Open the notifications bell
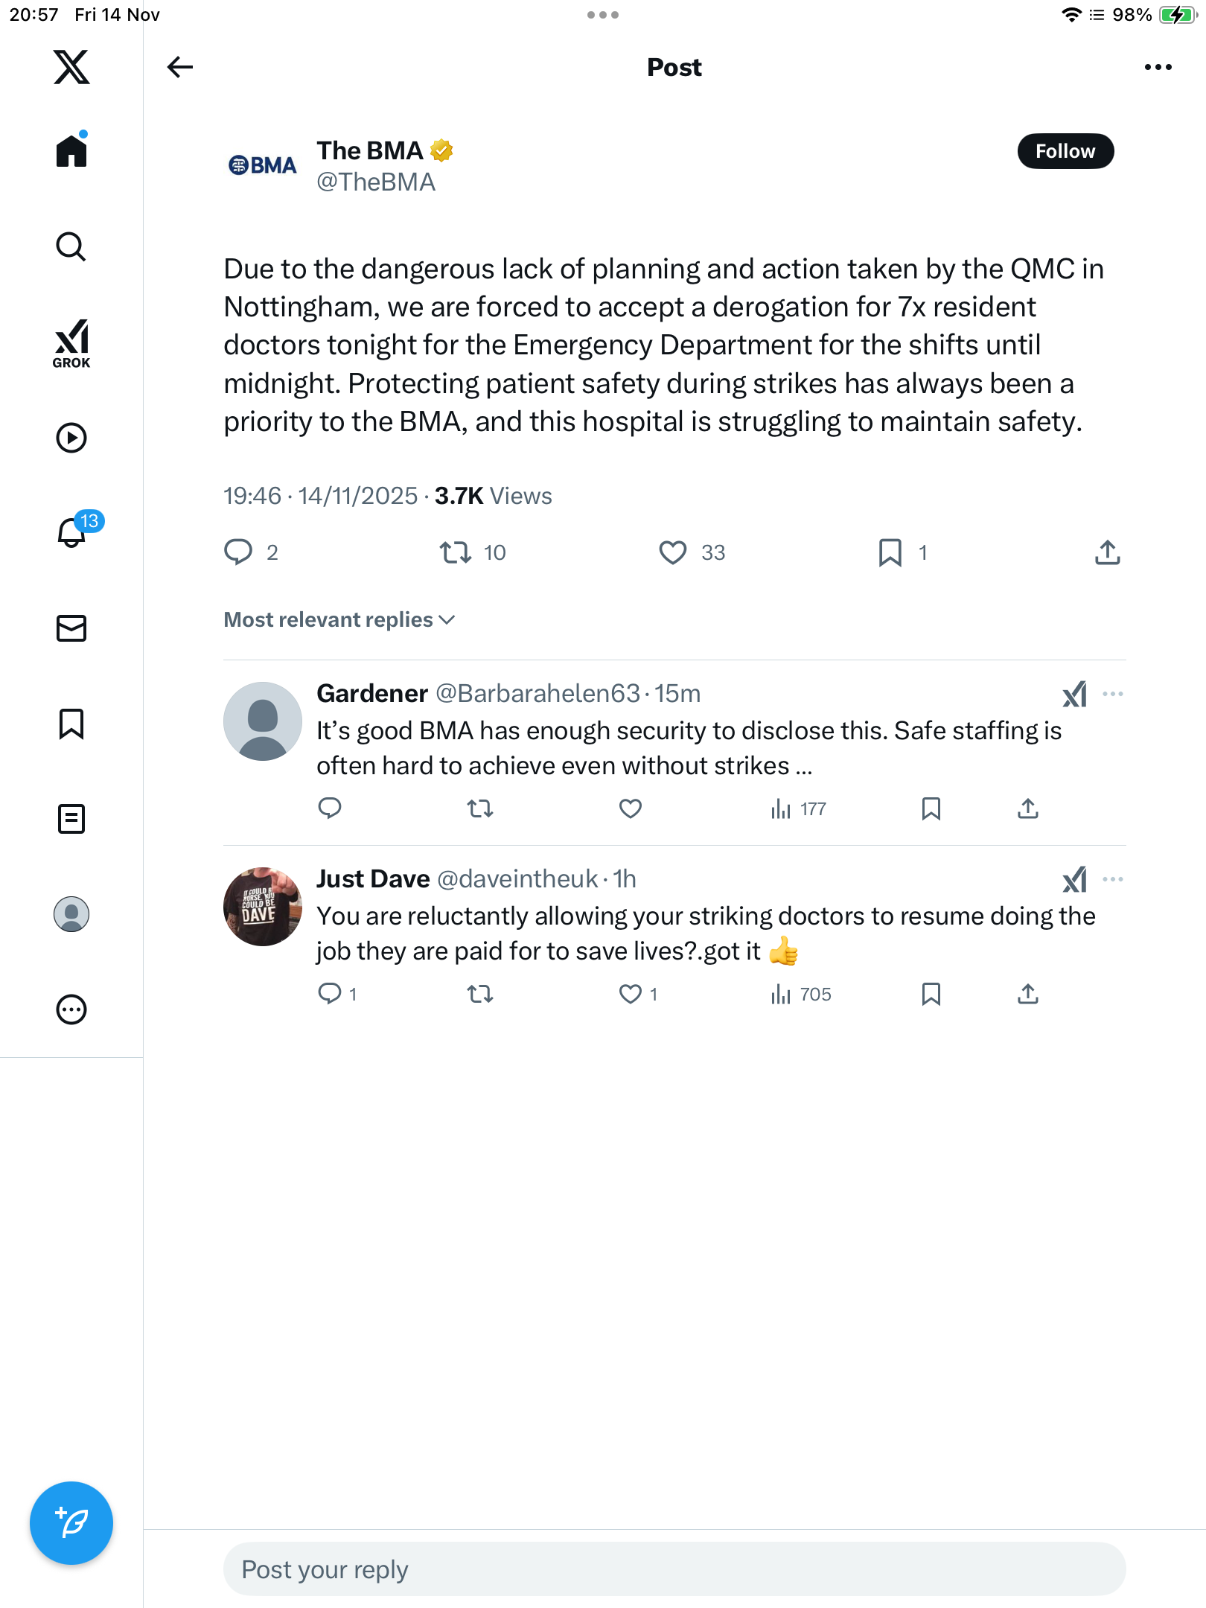The height and width of the screenshot is (1608, 1206). point(71,532)
